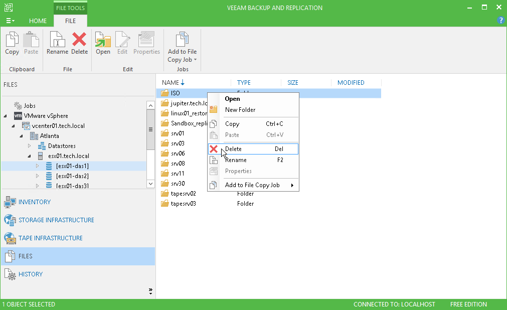Click the Open ribbon icon
The height and width of the screenshot is (310, 507).
[x=103, y=40]
